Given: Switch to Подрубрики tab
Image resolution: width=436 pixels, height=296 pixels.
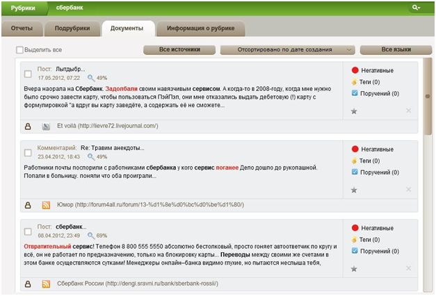Looking at the screenshot, I should (72, 28).
